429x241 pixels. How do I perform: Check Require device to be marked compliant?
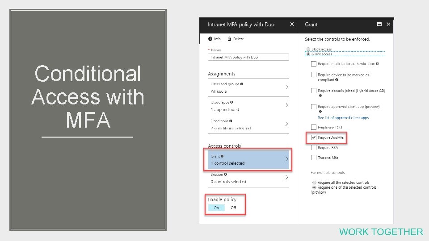(x=314, y=75)
